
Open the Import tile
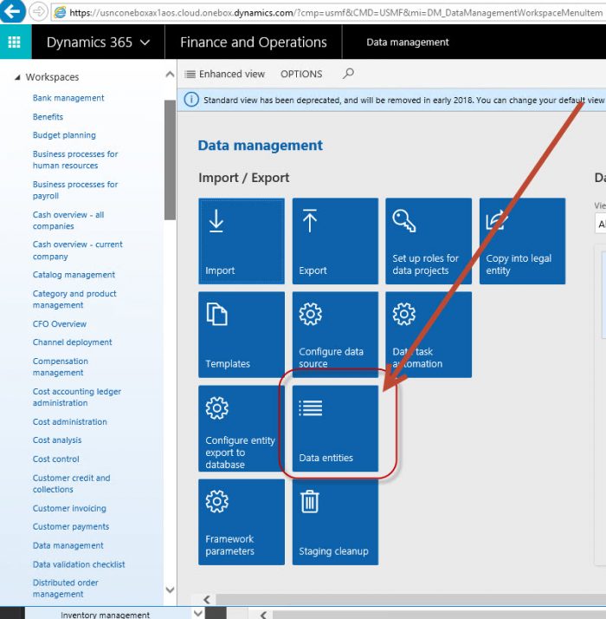point(242,241)
